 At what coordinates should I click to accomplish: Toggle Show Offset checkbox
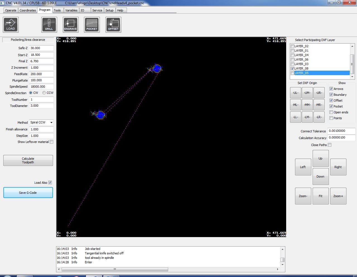click(331, 101)
